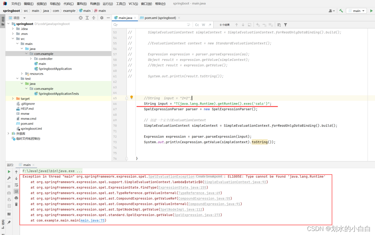
Task: Restore layout icon in the run panel
Action: point(9,214)
